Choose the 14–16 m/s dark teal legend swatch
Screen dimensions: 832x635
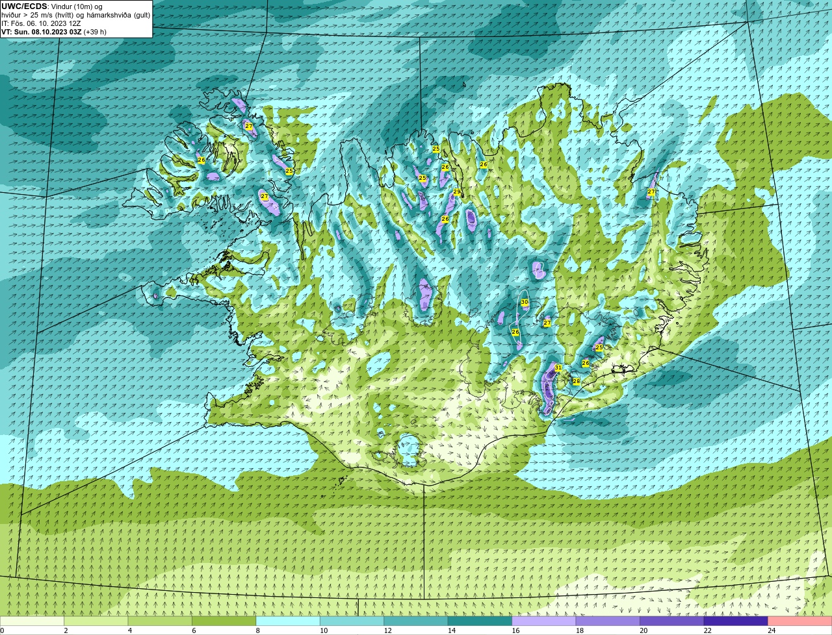pos(481,621)
